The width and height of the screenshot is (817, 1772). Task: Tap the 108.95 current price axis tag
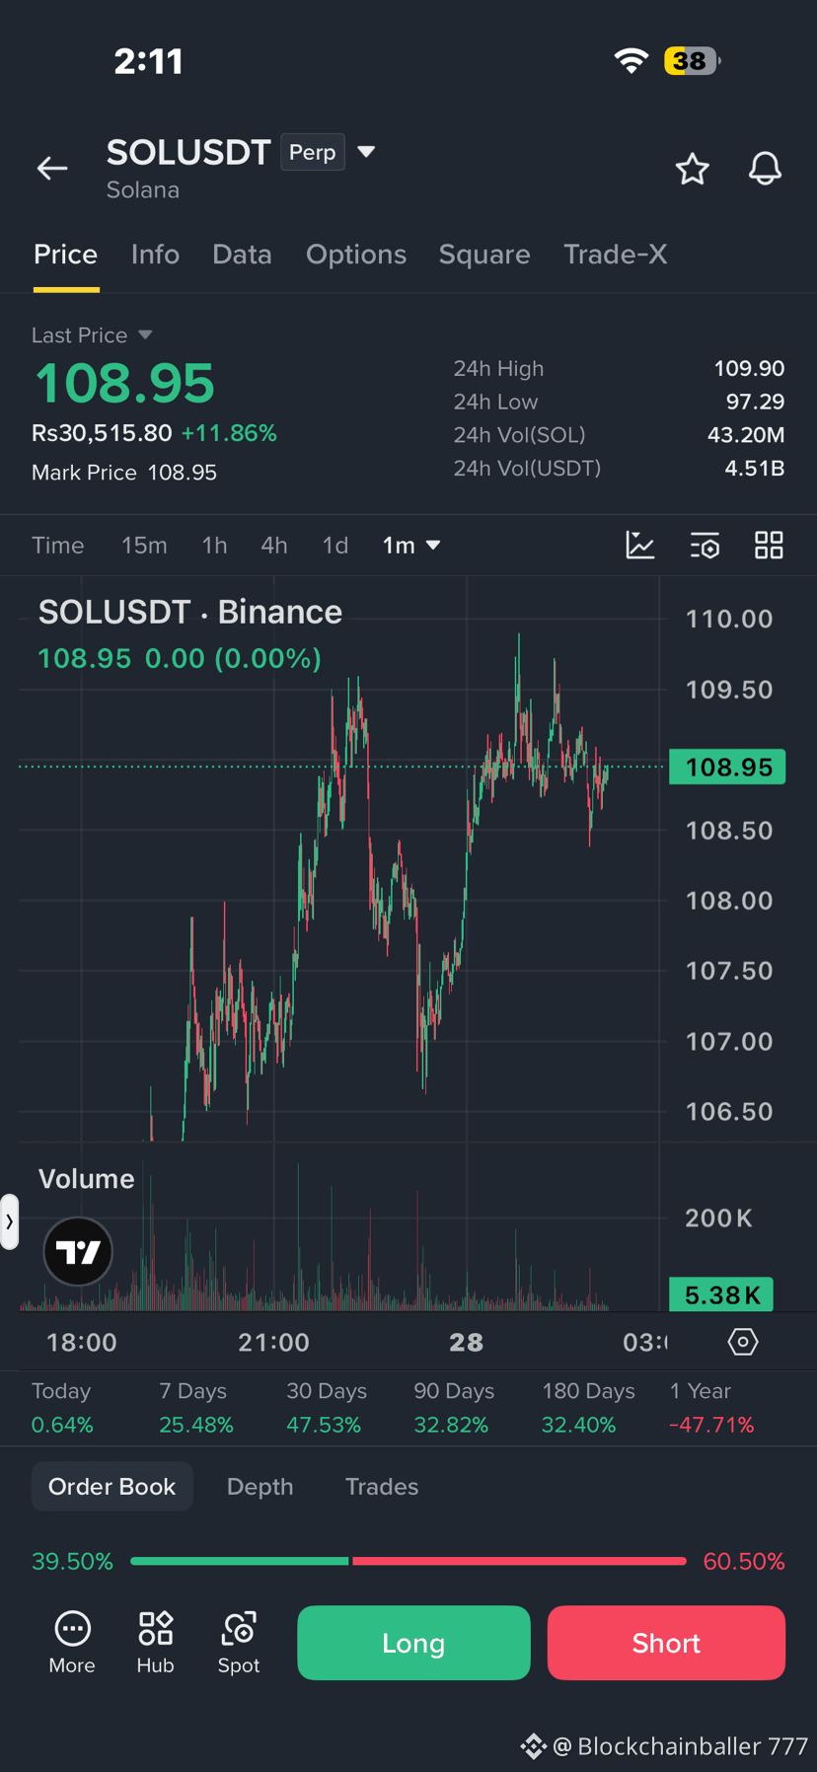pyautogui.click(x=727, y=767)
